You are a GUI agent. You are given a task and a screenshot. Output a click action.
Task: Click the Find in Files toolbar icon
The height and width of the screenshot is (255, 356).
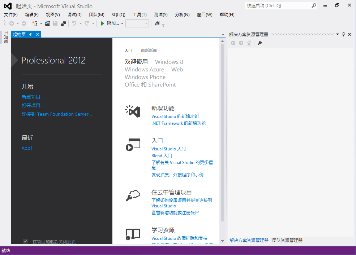(x=157, y=23)
